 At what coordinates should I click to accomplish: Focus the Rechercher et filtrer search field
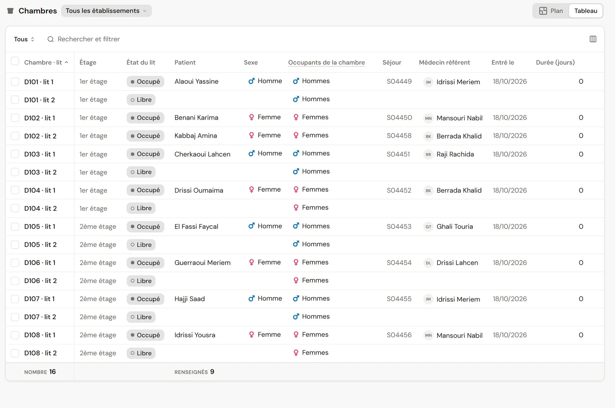click(89, 39)
